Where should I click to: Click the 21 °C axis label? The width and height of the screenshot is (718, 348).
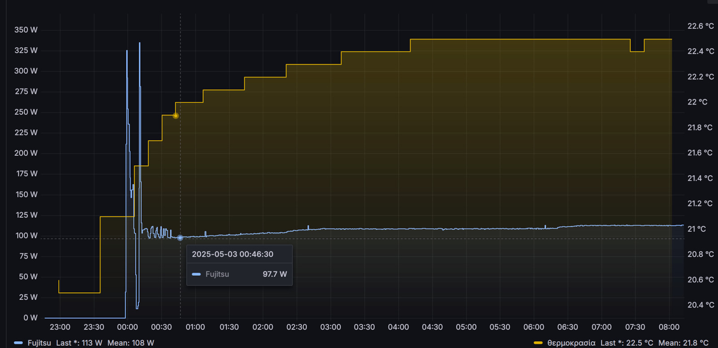click(696, 229)
